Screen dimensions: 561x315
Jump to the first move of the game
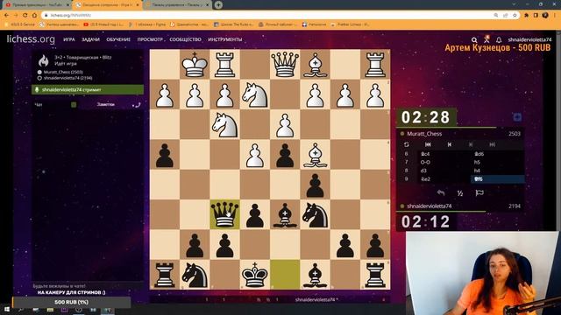pyautogui.click(x=428, y=144)
